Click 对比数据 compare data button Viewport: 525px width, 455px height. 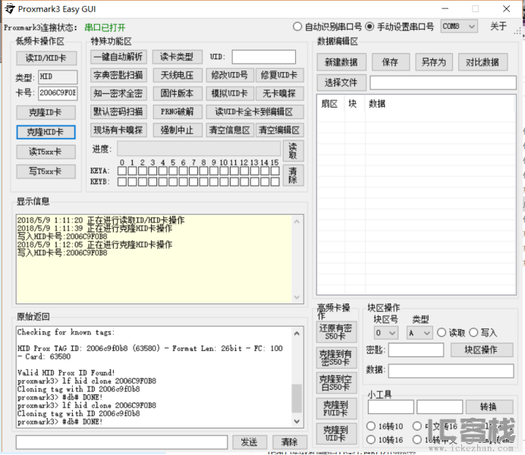483,62
